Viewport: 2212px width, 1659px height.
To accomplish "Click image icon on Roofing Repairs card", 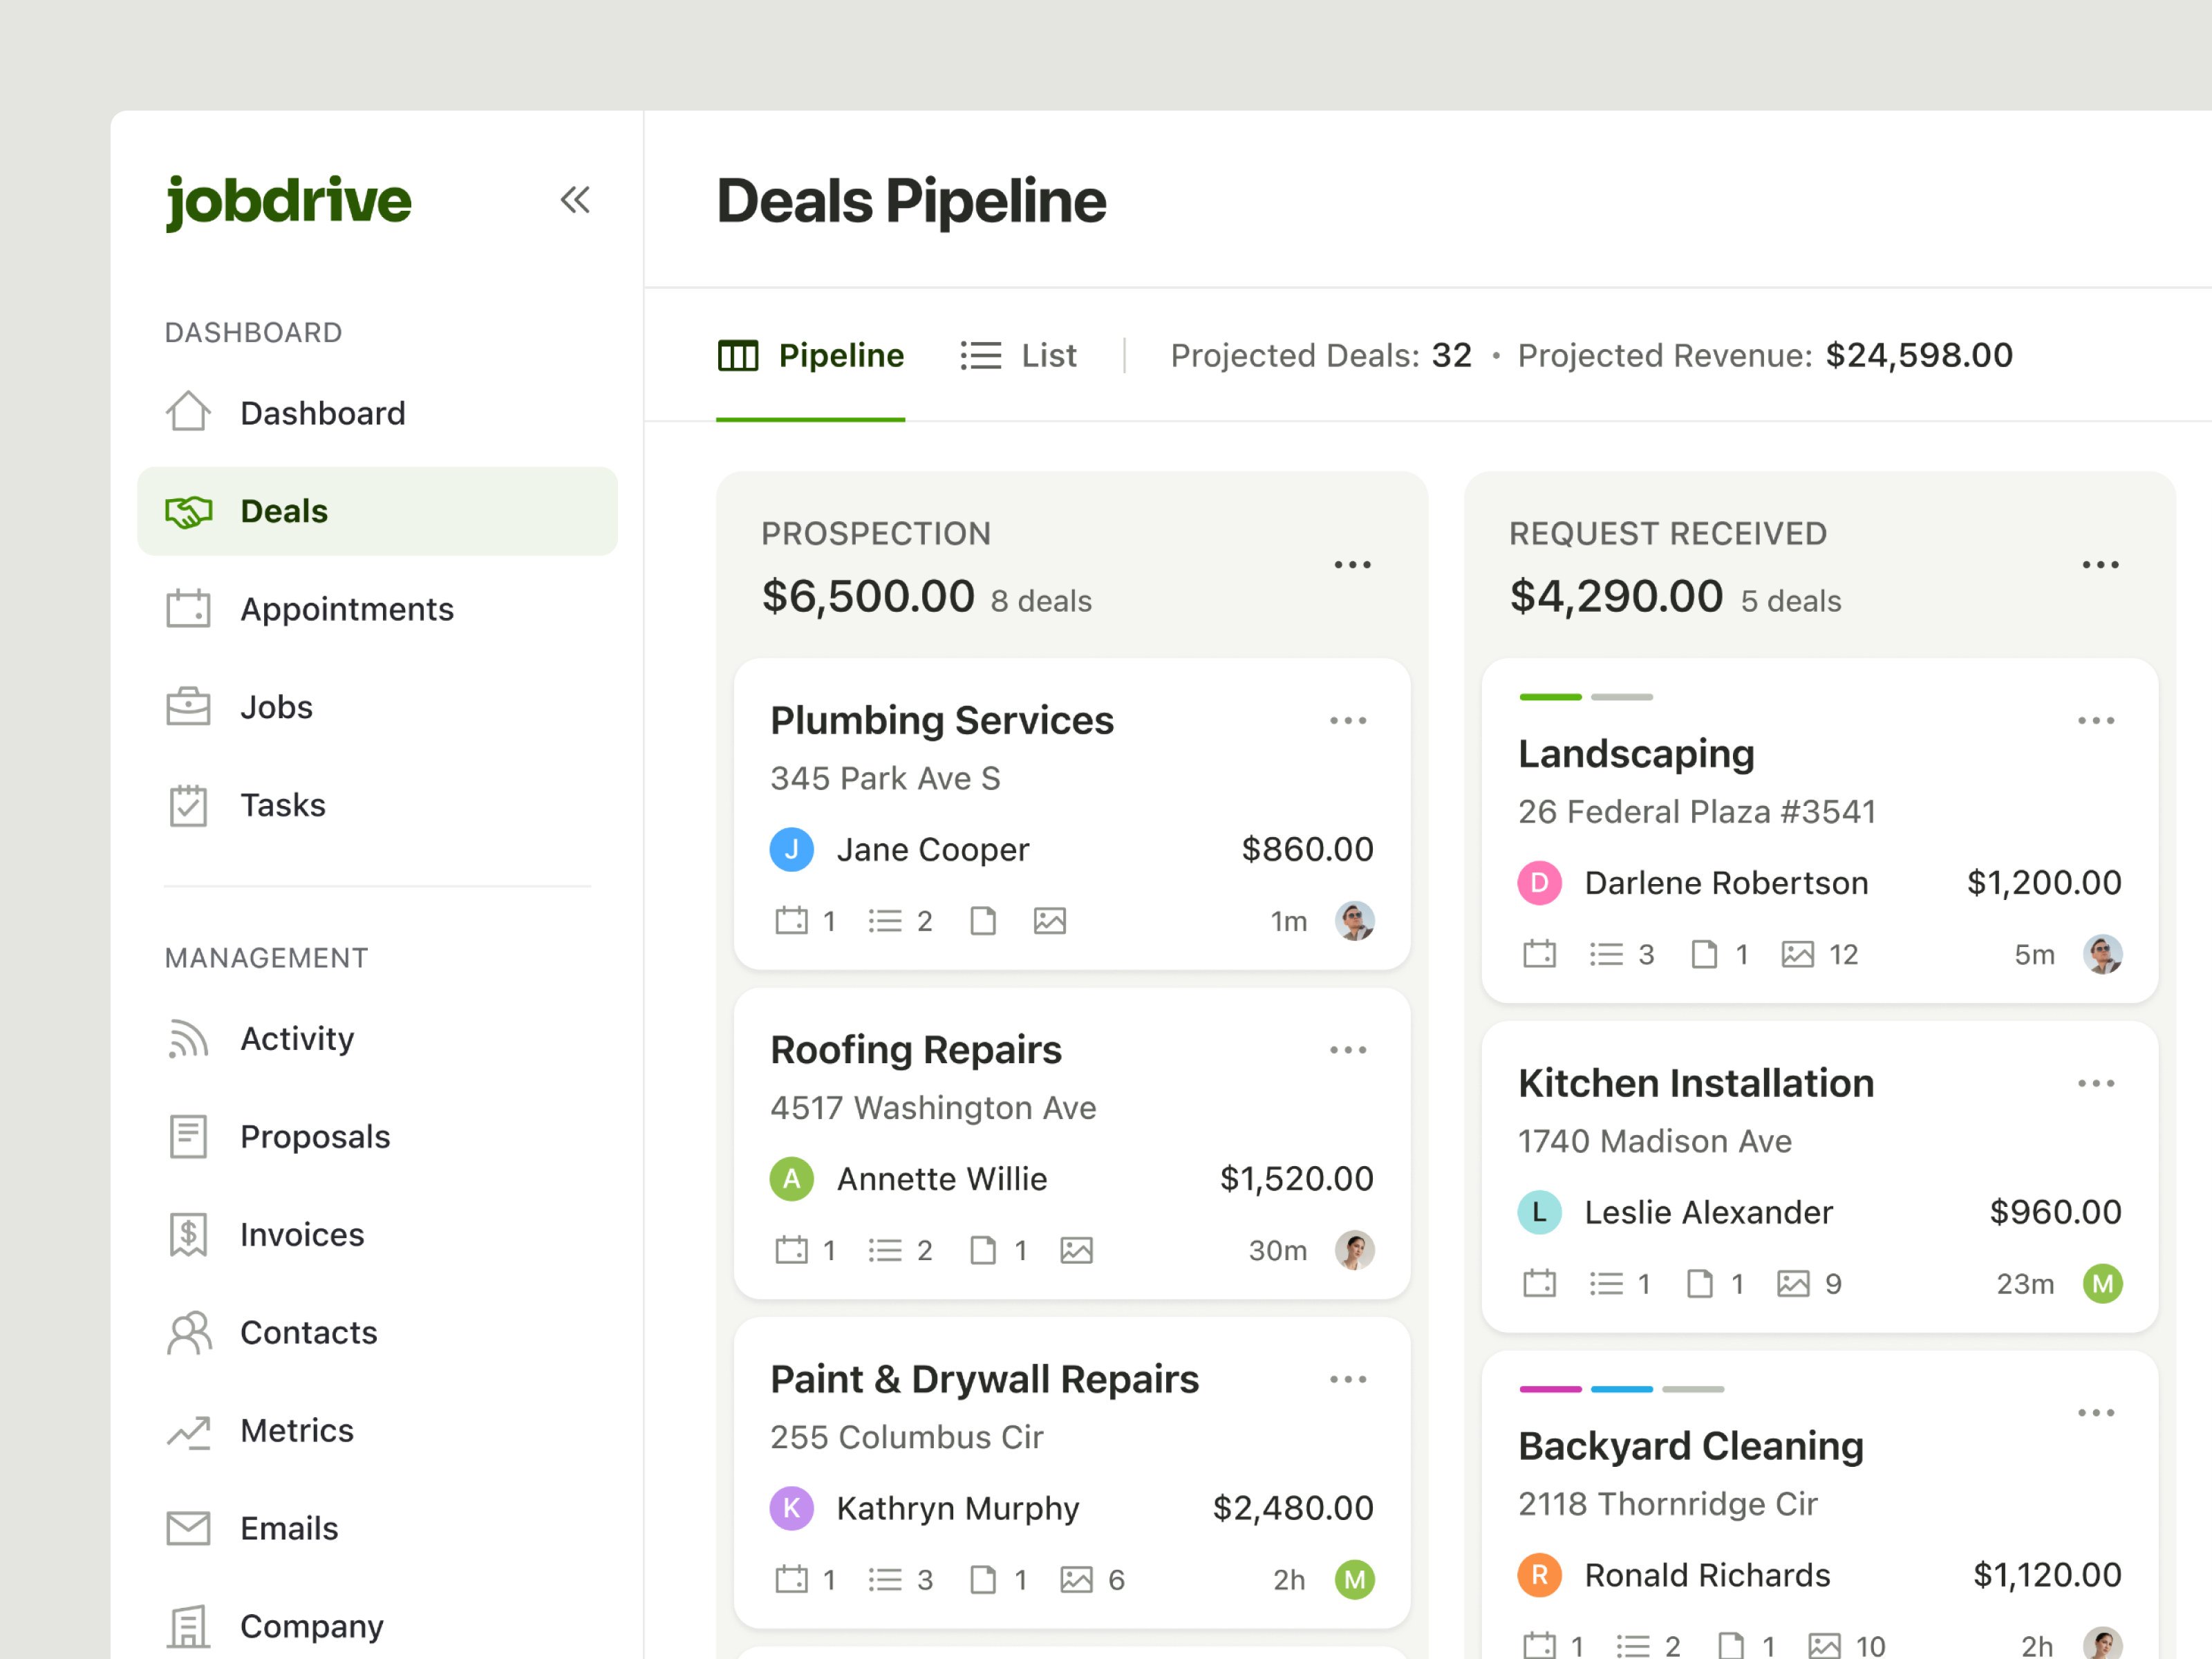I will coord(1076,1251).
